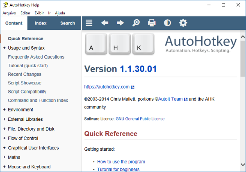This screenshot has width=246, height=172.
Task: Click the external link icon after AutoIt Team
Action: (186, 100)
